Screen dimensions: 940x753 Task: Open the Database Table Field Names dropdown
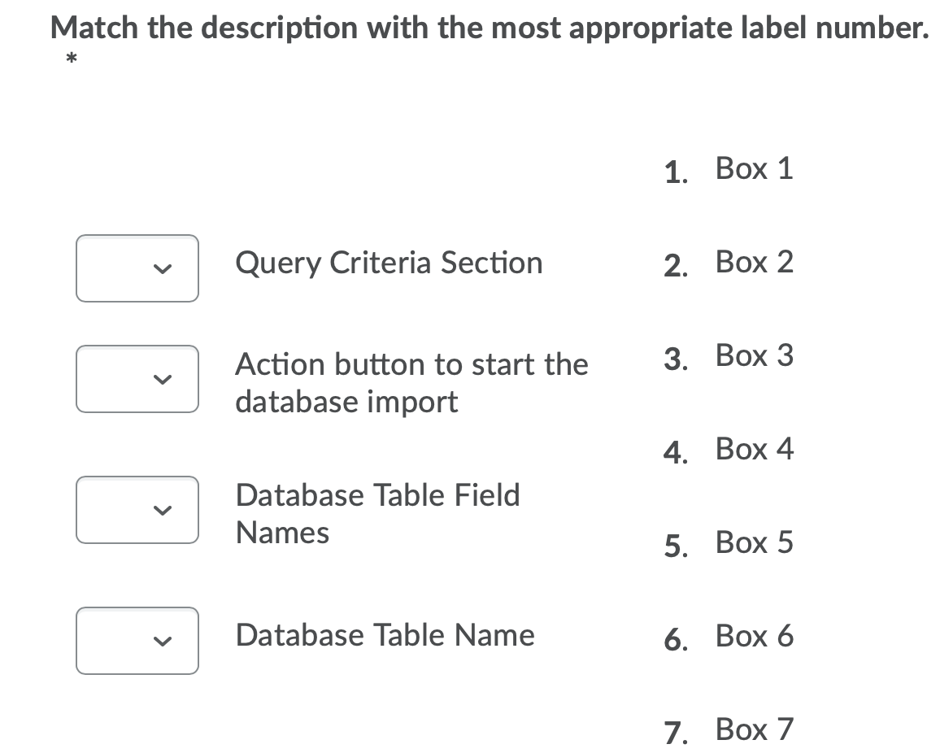(x=137, y=510)
